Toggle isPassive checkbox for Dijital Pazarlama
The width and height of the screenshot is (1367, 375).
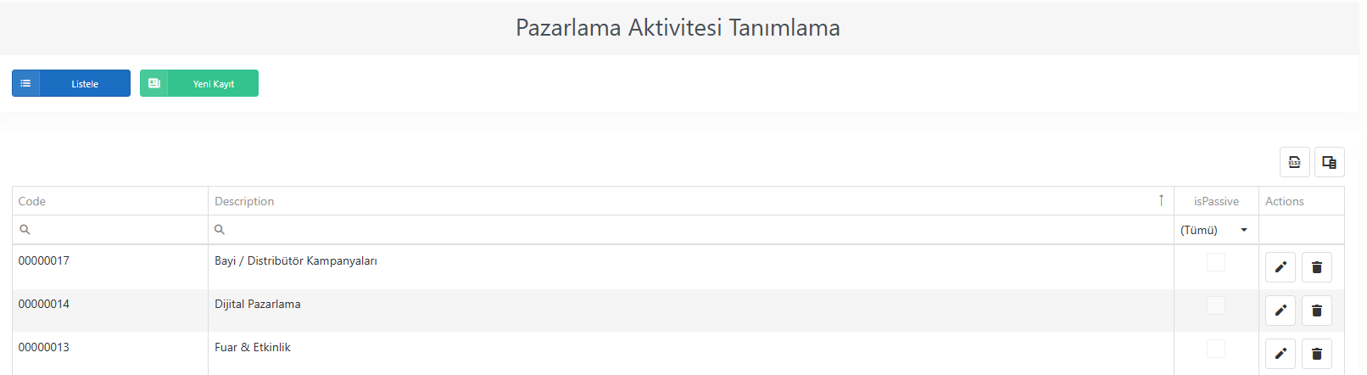1216,305
